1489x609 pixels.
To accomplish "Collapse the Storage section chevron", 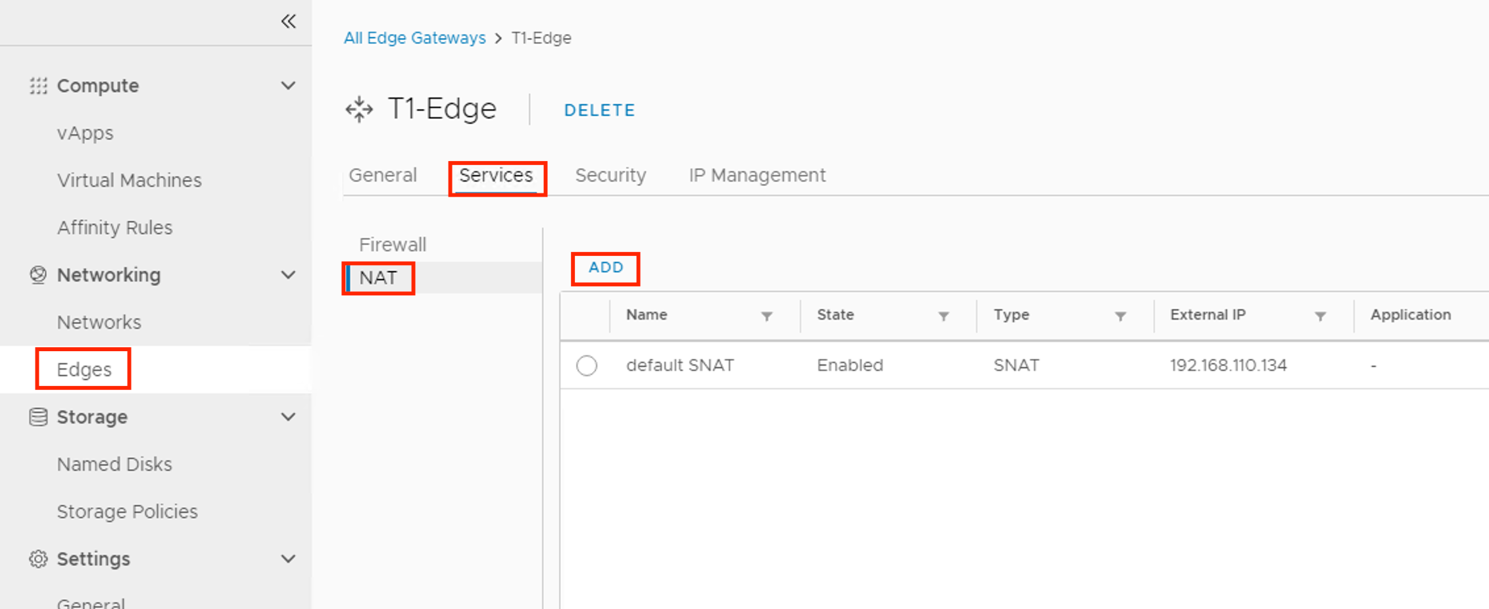I will pyautogui.click(x=288, y=417).
